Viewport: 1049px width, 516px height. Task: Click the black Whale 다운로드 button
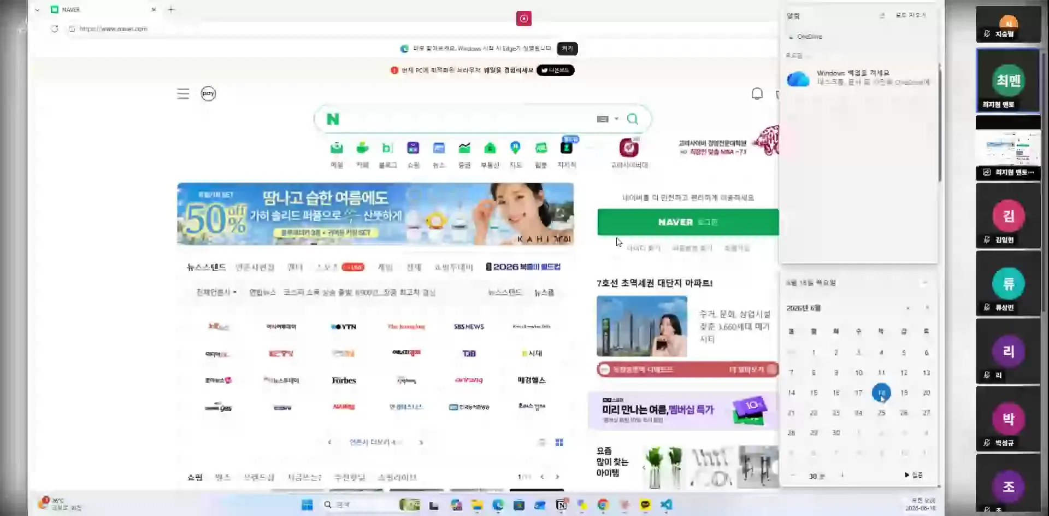coord(555,70)
